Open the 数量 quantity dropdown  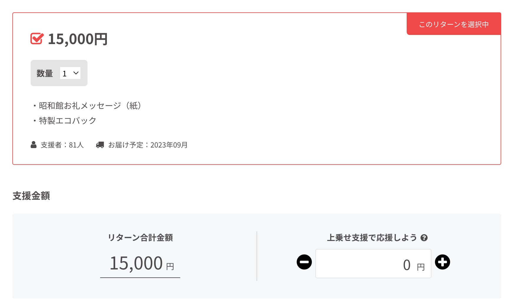70,73
